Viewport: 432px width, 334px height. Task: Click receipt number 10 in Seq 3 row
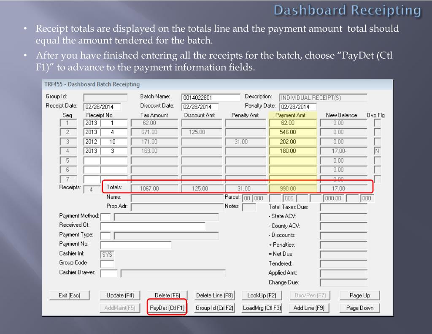[x=114, y=142]
